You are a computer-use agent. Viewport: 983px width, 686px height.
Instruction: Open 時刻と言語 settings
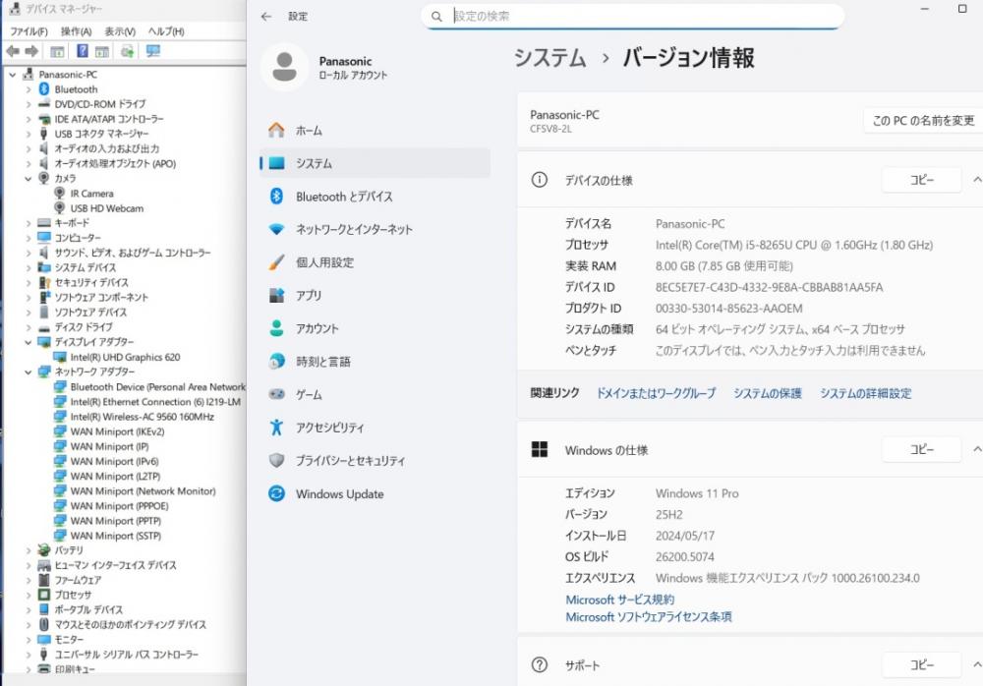point(375,362)
